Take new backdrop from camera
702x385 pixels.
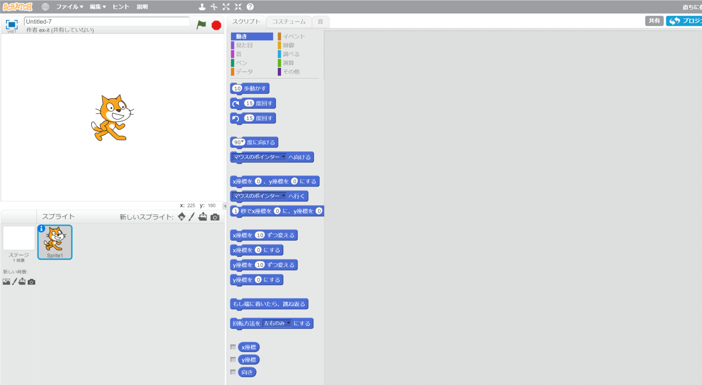coord(32,282)
